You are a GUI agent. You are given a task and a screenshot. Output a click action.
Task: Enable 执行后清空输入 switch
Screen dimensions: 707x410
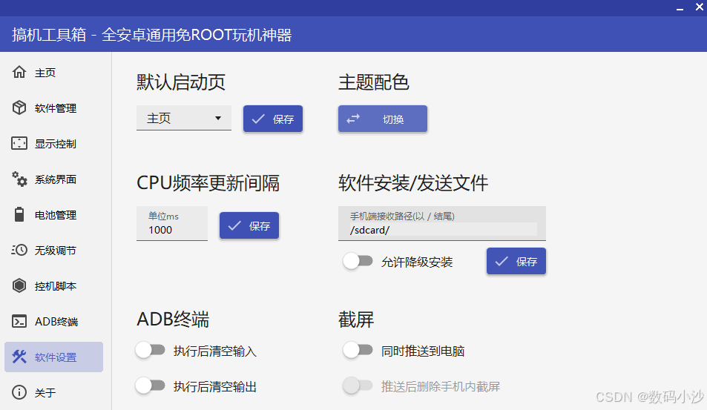(x=150, y=351)
